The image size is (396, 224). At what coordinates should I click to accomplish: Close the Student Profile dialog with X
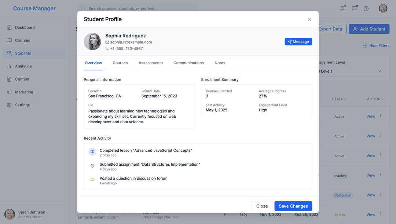pyautogui.click(x=309, y=19)
